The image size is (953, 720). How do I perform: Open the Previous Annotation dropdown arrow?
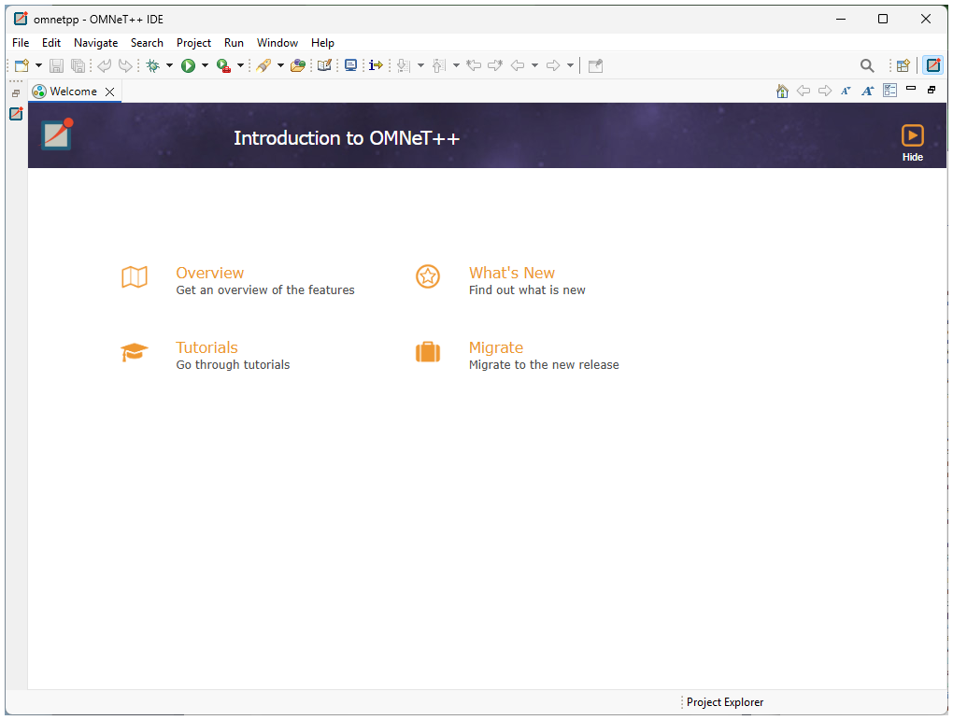(x=457, y=65)
